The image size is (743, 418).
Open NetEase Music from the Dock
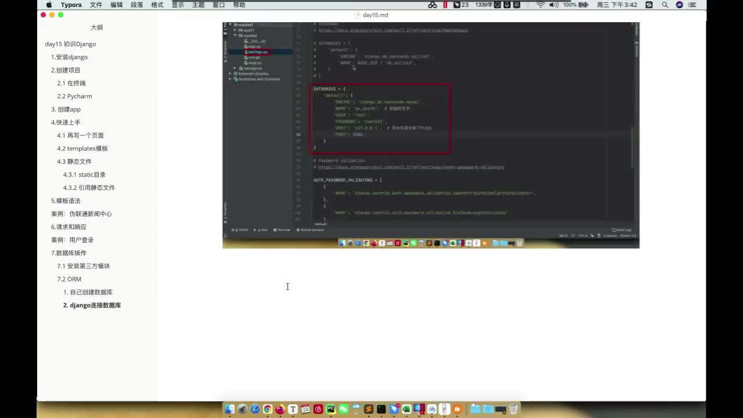coord(318,409)
